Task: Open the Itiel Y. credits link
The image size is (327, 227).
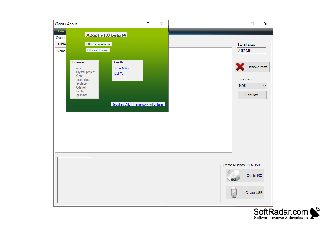Action: click(118, 74)
